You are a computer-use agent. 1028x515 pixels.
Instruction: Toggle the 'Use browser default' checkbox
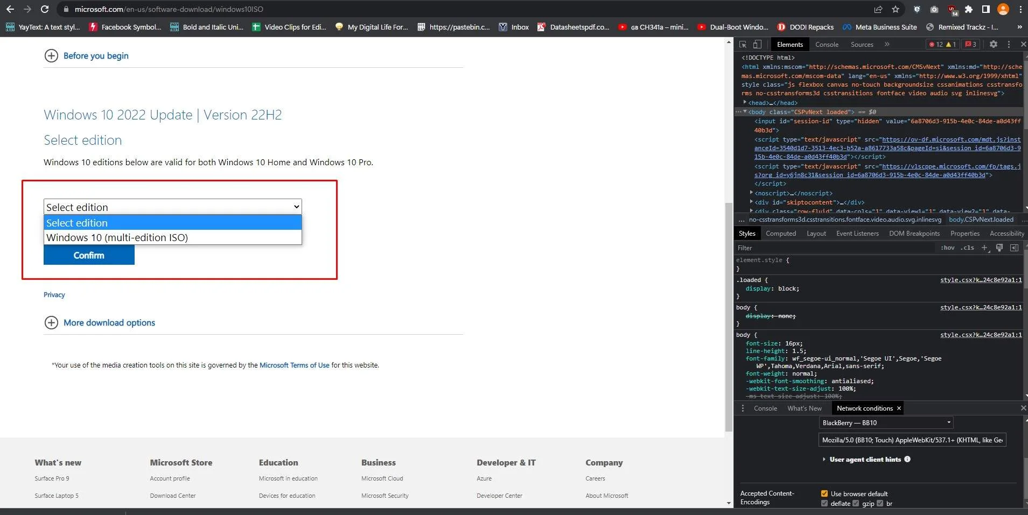click(x=824, y=493)
